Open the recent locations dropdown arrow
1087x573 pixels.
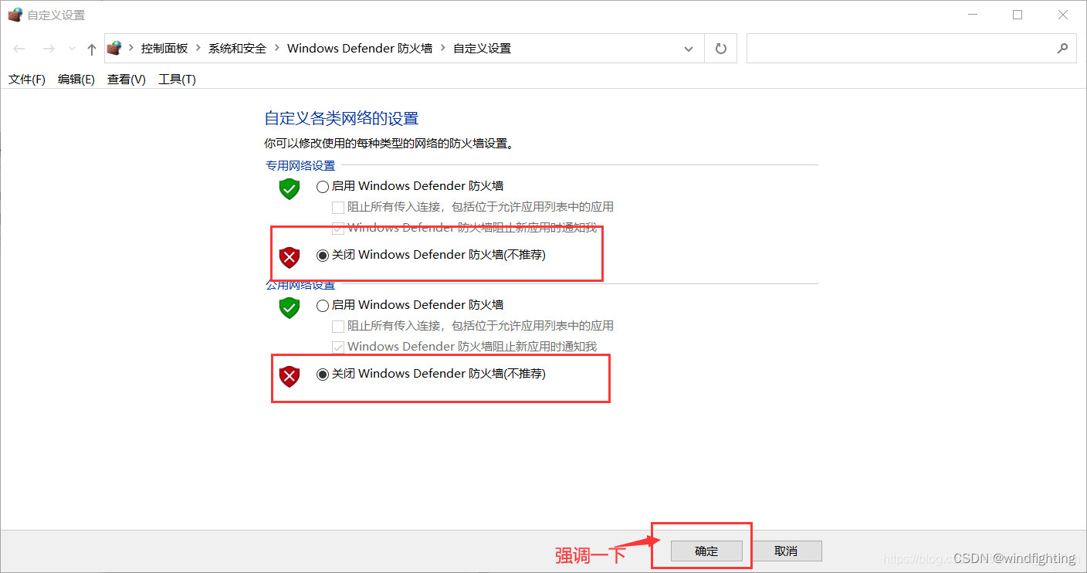click(x=73, y=49)
